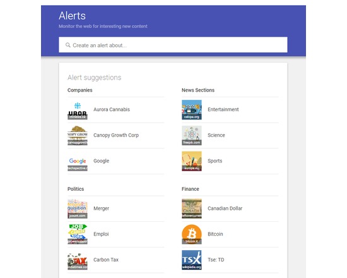This screenshot has width=347, height=278.
Task: Choose the Canopy Growth Corp label
Action: pyautogui.click(x=116, y=135)
